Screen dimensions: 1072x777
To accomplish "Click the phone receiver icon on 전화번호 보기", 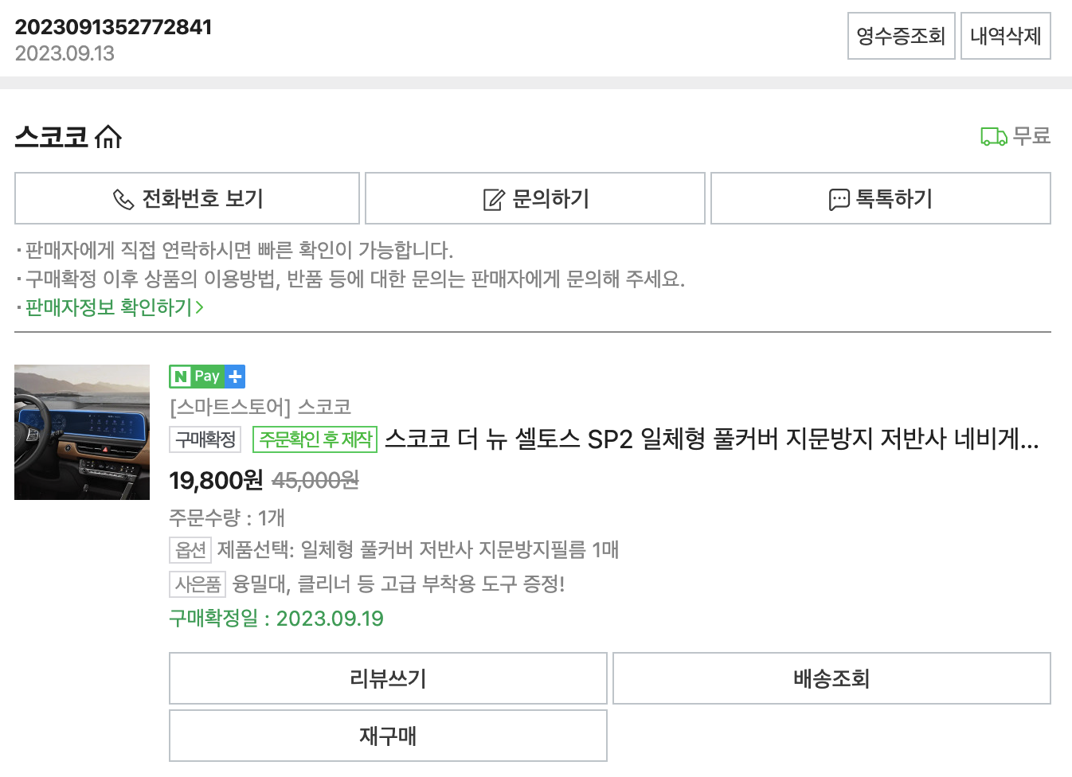I will (123, 198).
